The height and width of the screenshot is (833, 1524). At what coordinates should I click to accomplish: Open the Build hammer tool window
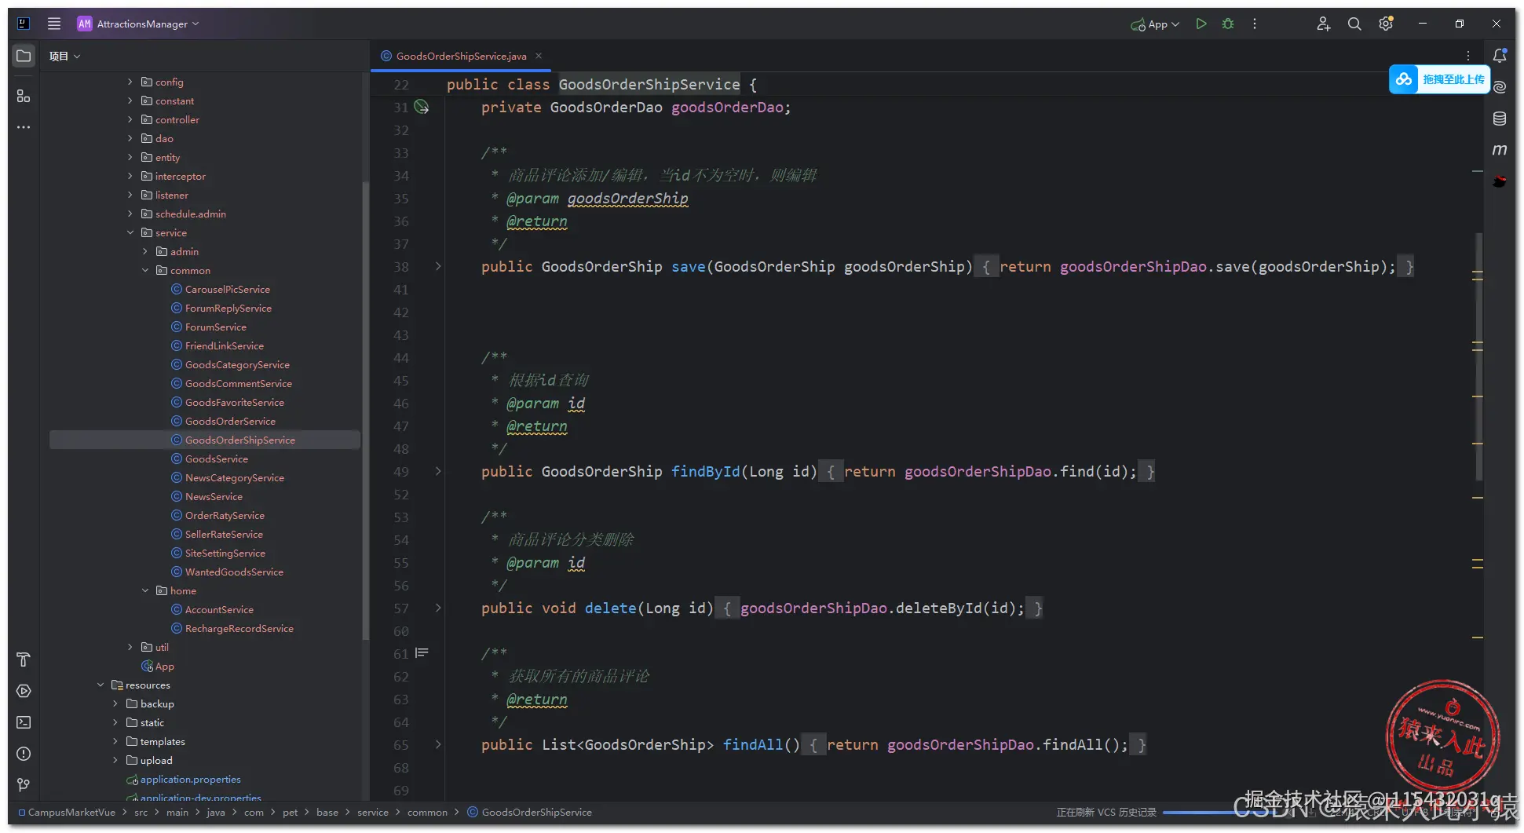pyautogui.click(x=24, y=659)
